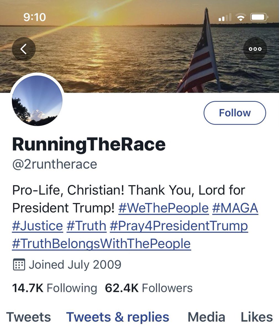This screenshot has width=279, height=331.
Task: Tap the Wi-Fi status icon
Action: coord(241,18)
